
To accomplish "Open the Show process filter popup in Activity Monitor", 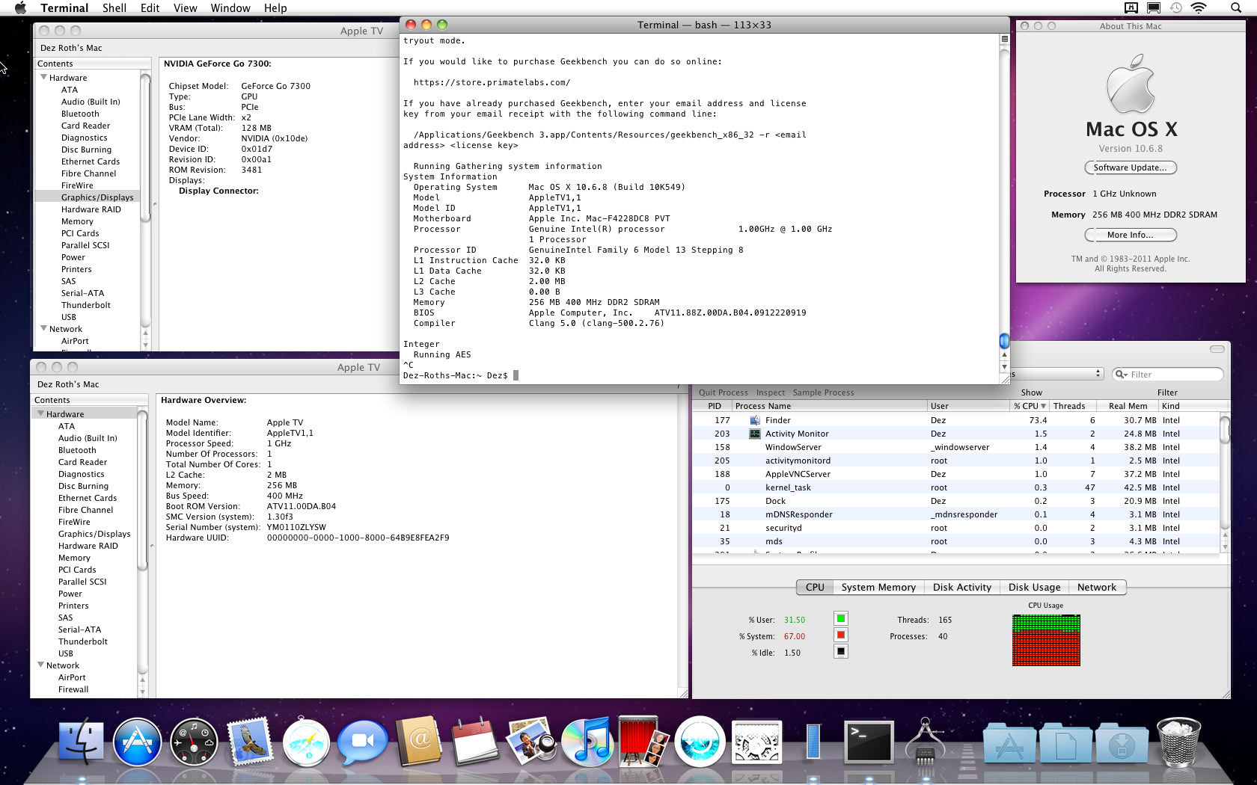I will pyautogui.click(x=1056, y=374).
